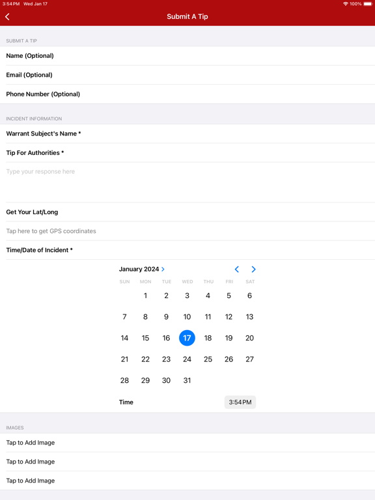The image size is (375, 500).
Task: Tap here to get GPS coordinates
Action: (x=187, y=231)
